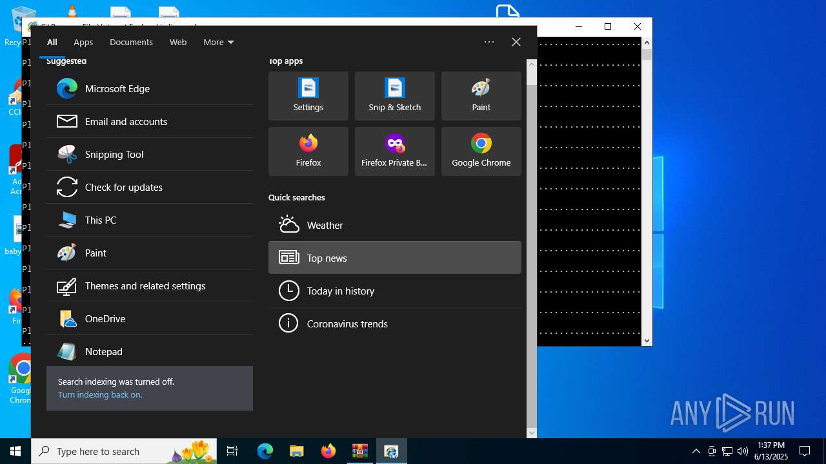This screenshot has width=826, height=464.
Task: Minimize the background console window
Action: coord(578,26)
